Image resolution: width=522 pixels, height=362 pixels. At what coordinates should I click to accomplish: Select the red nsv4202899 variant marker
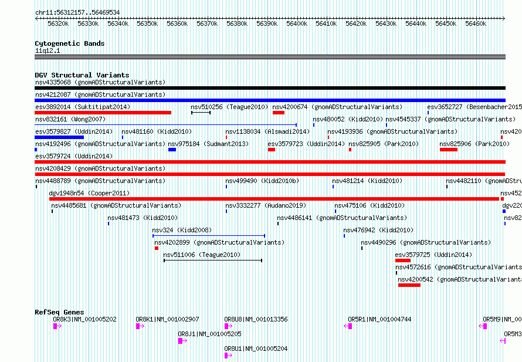(x=157, y=248)
